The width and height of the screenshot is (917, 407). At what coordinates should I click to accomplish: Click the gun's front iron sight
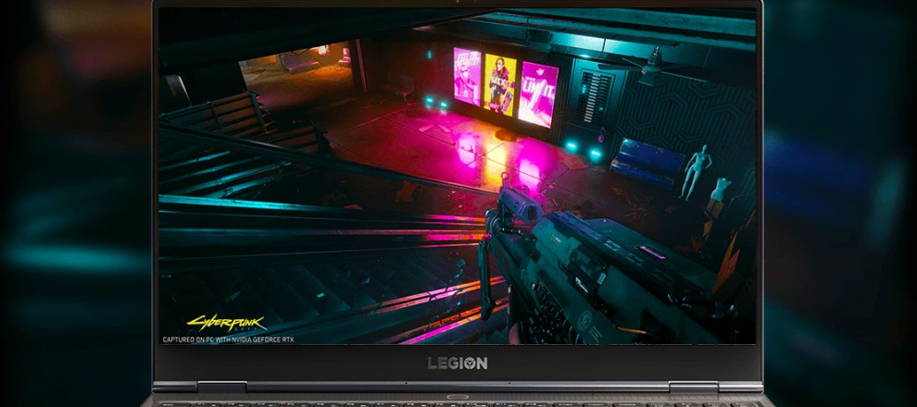[x=504, y=179]
